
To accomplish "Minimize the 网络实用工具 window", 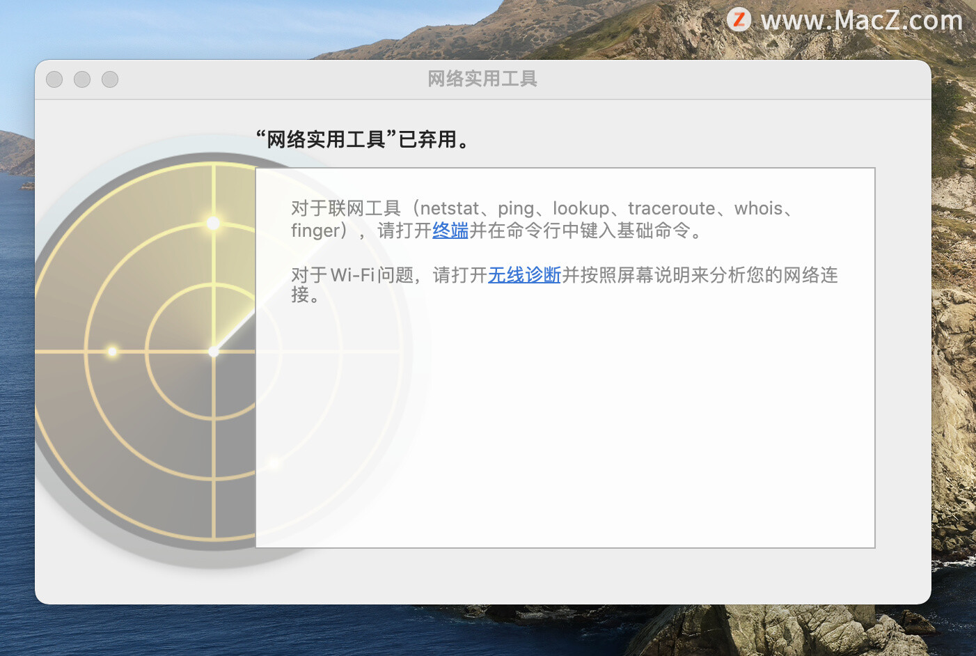I will [x=82, y=79].
